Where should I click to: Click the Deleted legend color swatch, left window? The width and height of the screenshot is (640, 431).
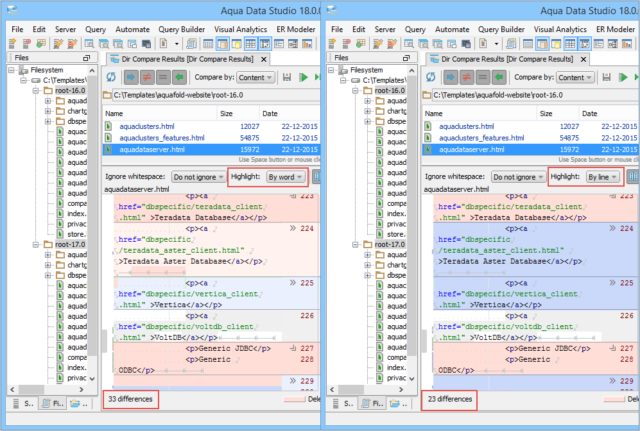coord(294,399)
